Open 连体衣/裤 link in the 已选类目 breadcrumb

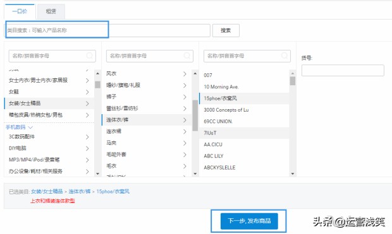click(80, 191)
